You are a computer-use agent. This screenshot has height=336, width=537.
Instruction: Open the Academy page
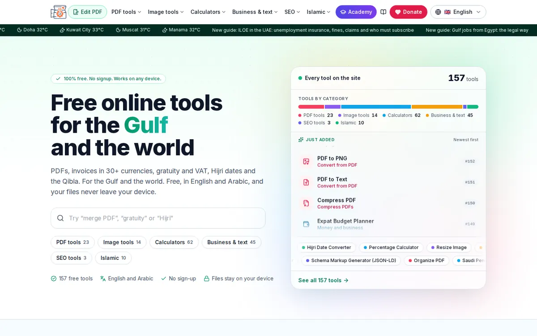356,12
